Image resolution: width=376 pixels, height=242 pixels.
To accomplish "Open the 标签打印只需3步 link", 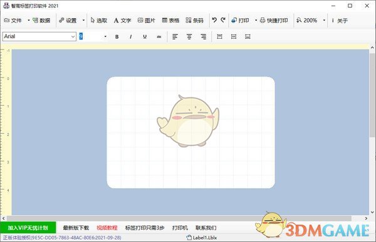I will click(145, 228).
